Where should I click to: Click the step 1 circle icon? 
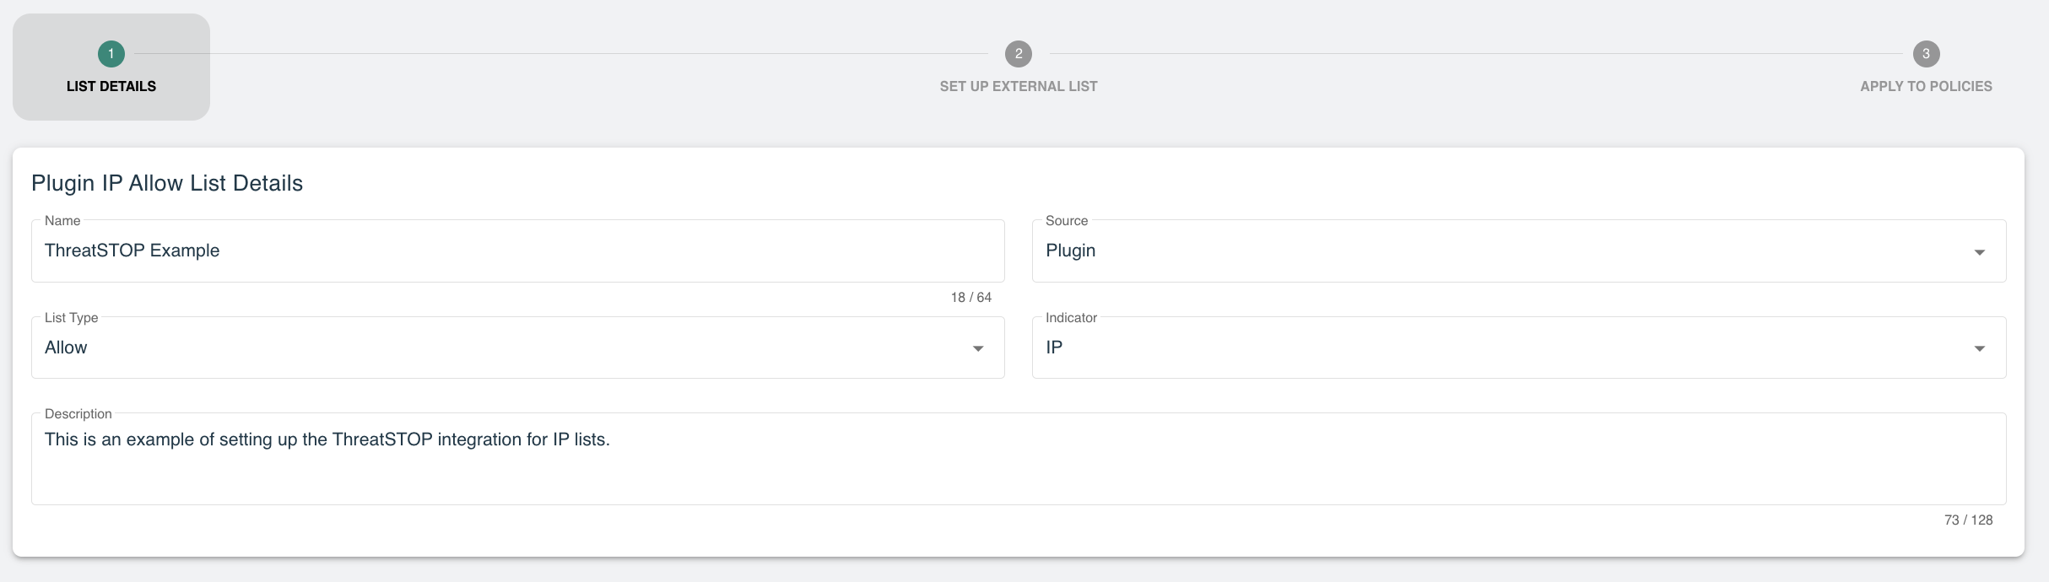[111, 54]
